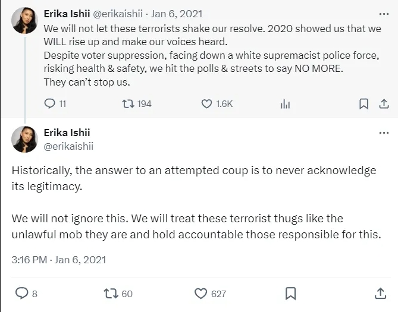Open Erika Ishii's avatar on the first tweet
Screen dimensions: 398x312
(x=24, y=20)
